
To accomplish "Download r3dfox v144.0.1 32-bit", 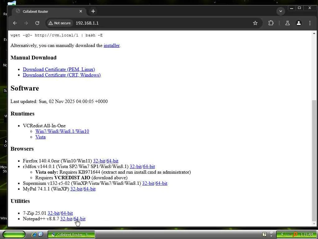I will [x=136, y=166].
